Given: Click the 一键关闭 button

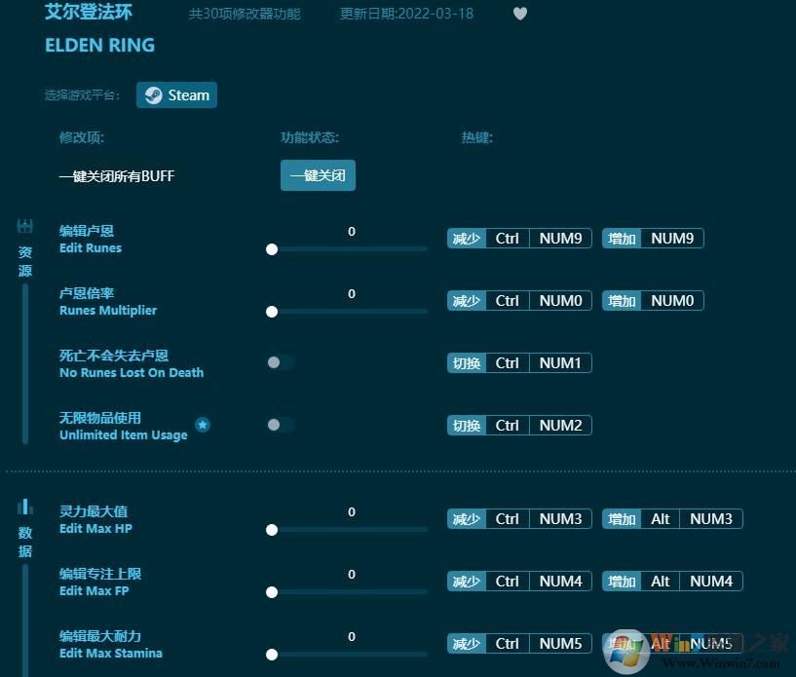Looking at the screenshot, I should pos(318,175).
